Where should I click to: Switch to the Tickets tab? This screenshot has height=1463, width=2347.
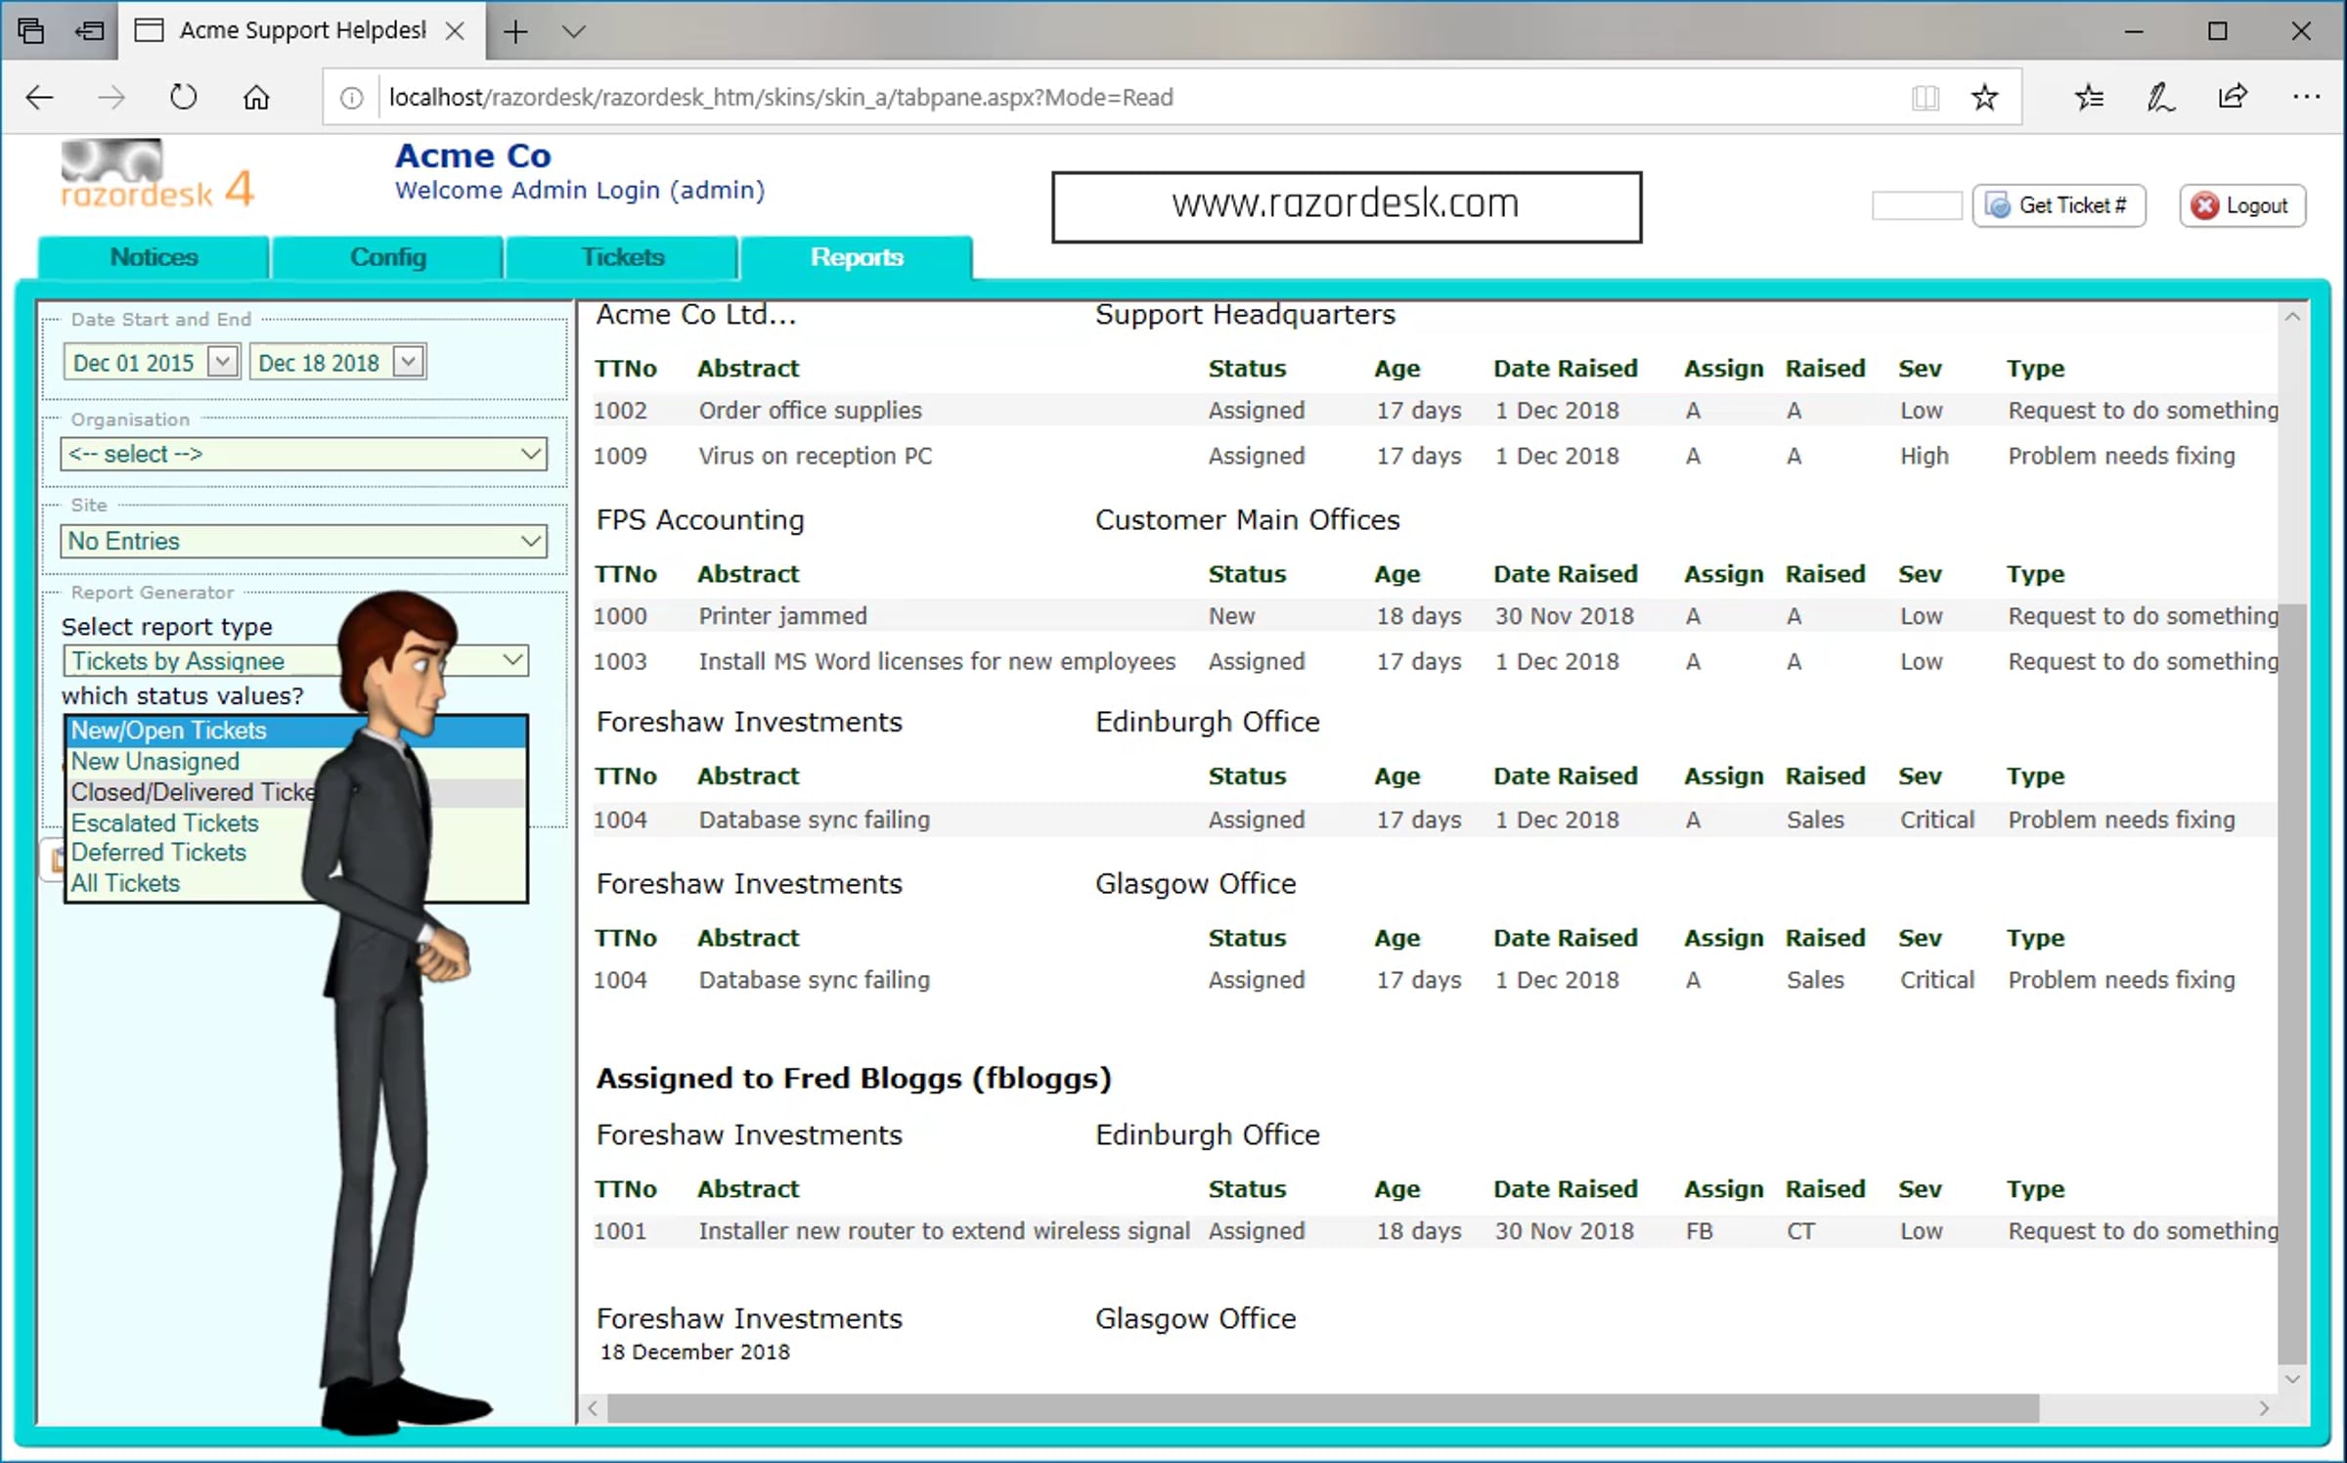(623, 257)
